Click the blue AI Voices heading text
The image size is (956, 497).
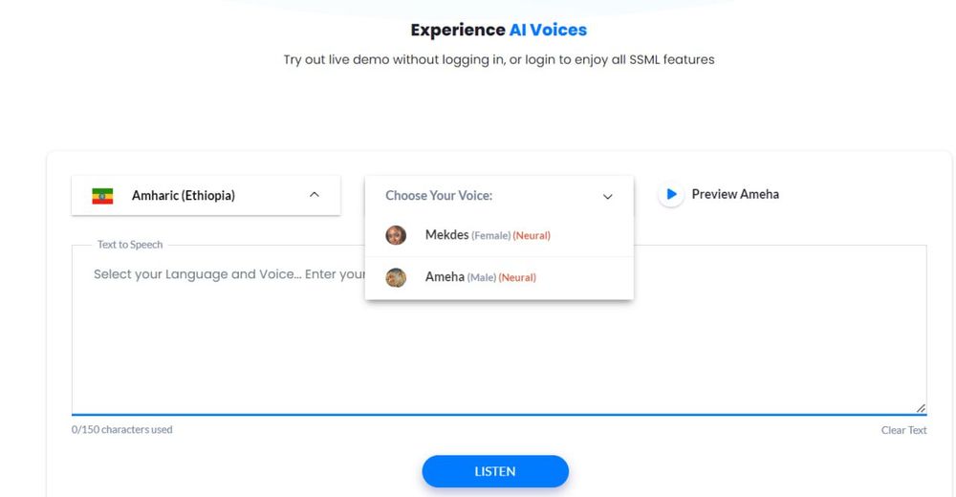tap(548, 30)
